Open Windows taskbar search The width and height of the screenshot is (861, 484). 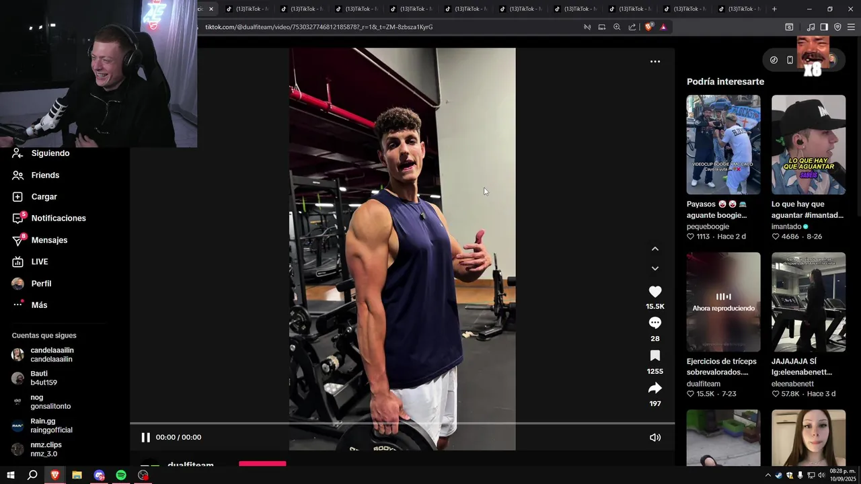click(x=32, y=475)
